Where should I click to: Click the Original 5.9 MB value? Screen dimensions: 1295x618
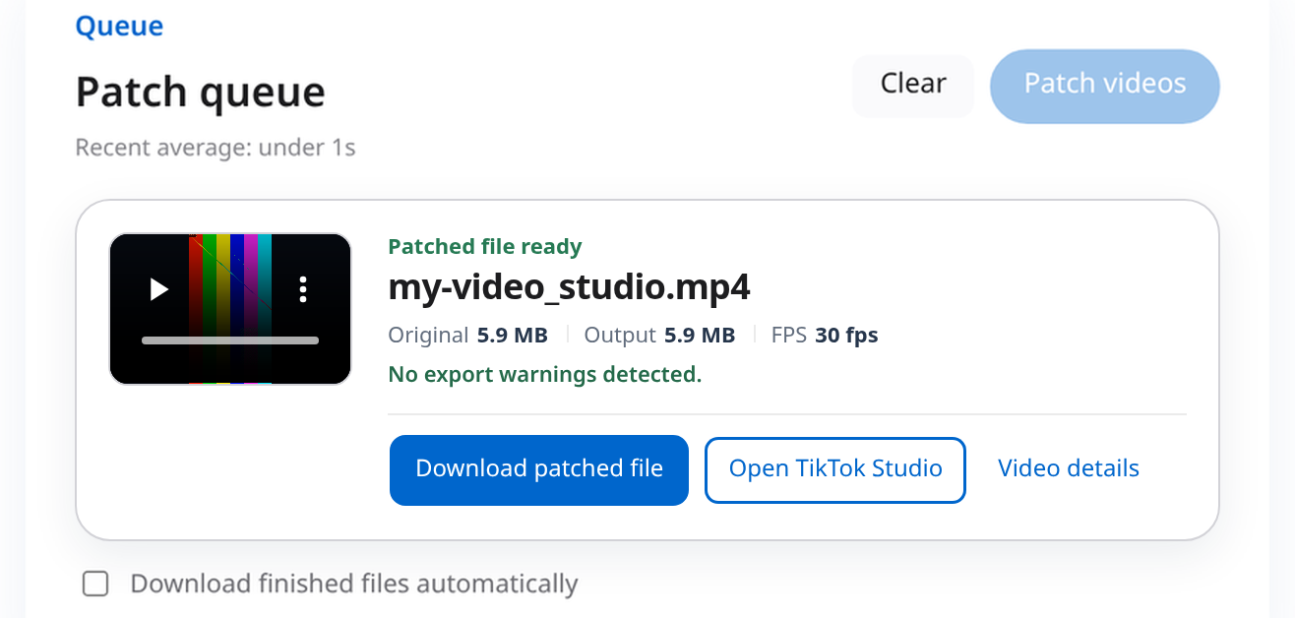click(512, 336)
